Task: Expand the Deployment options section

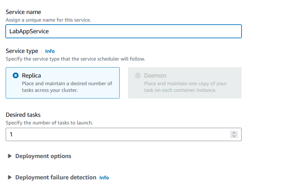Action: (x=39, y=156)
